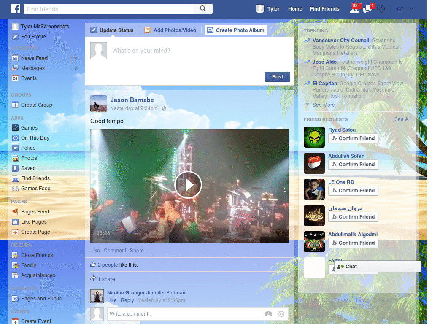Open the post audience globe icon

(x=164, y=108)
